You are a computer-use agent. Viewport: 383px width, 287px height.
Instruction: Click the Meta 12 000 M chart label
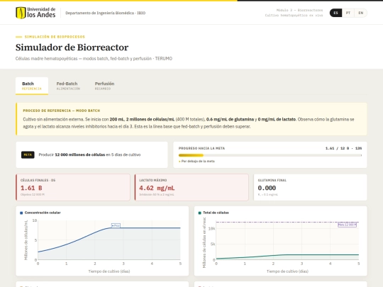point(347,225)
